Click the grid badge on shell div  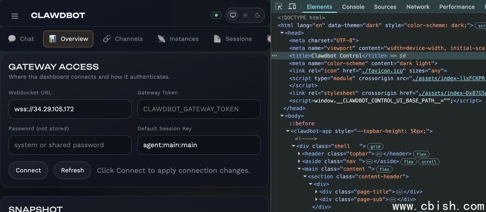(x=375, y=146)
